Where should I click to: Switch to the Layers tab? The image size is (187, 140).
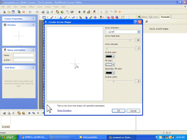(154, 17)
